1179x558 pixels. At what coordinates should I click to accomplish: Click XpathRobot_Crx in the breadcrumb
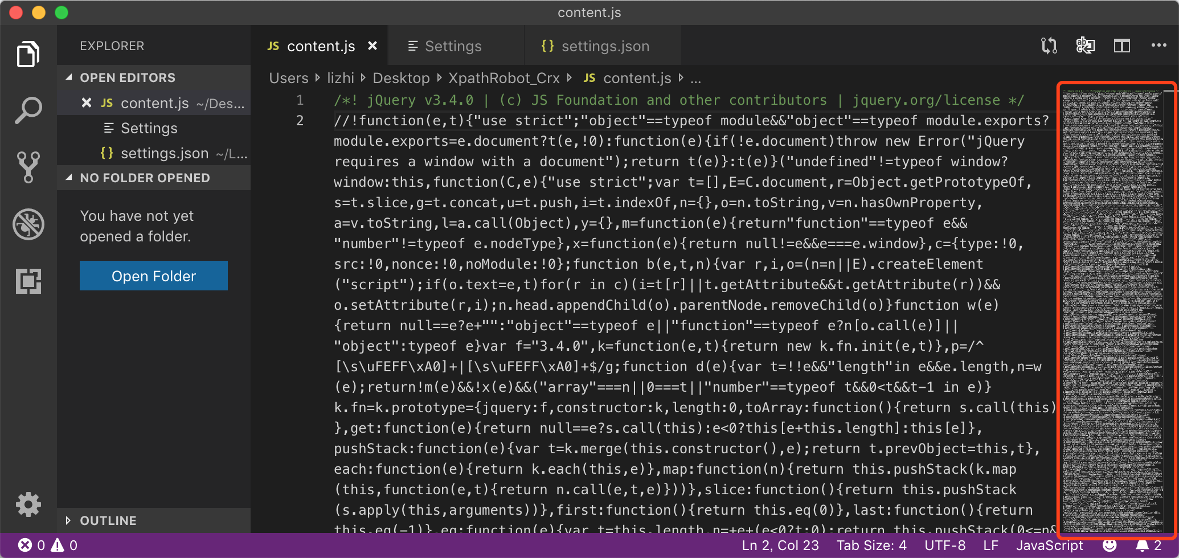click(504, 78)
